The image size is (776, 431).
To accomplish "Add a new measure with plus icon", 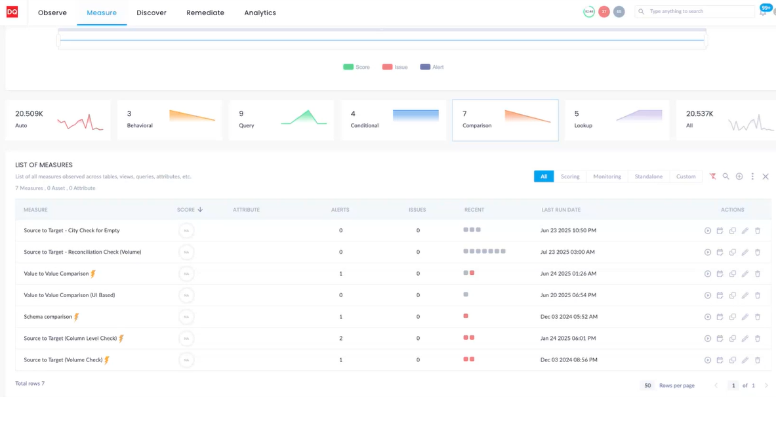I will pos(739,176).
